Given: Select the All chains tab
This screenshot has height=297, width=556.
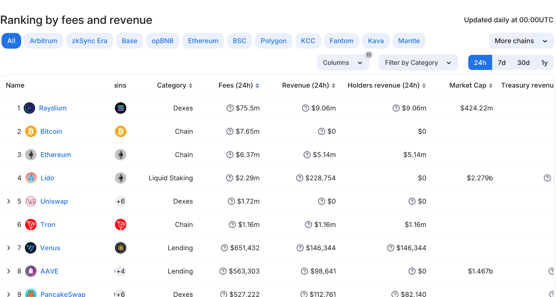Looking at the screenshot, I should click(x=11, y=41).
